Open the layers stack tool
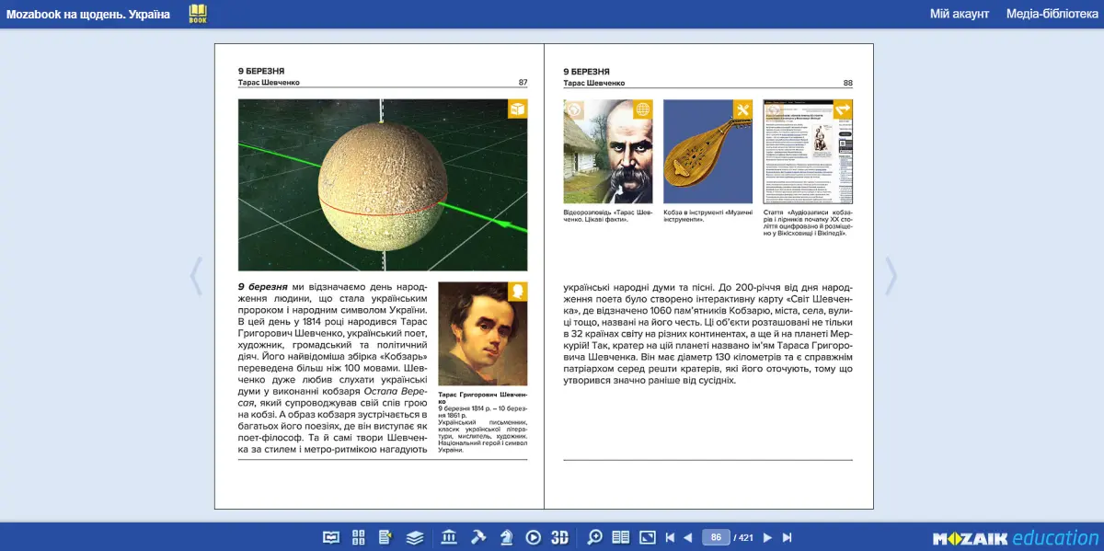 [x=414, y=537]
